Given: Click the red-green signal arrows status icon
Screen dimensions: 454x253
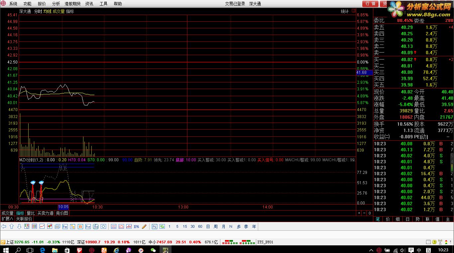Looking at the screenshot, I should [446, 242].
